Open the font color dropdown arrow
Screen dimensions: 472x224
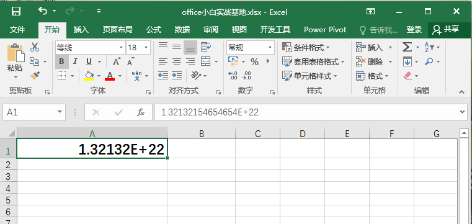120,76
